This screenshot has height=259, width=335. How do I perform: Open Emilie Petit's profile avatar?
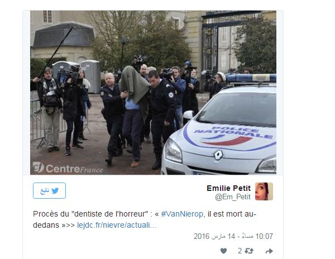264,191
